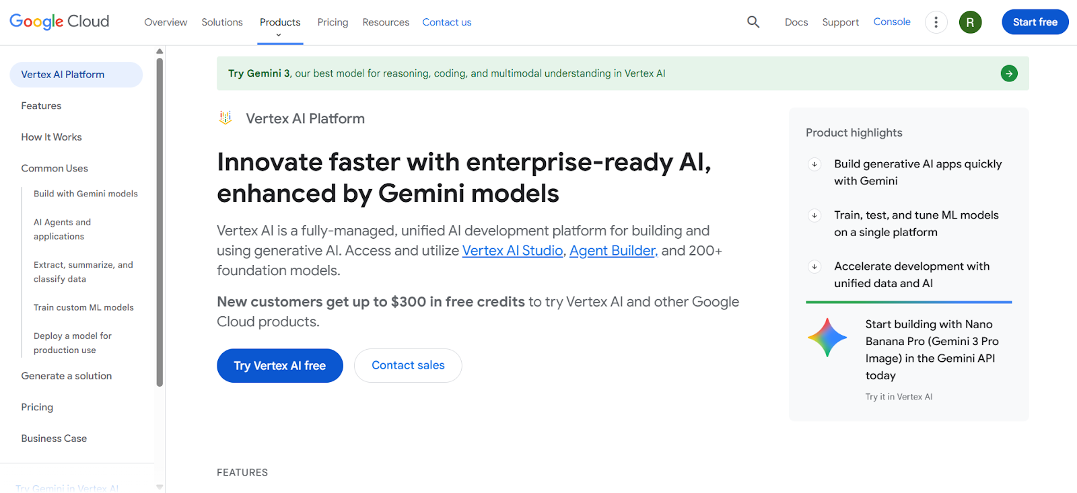The width and height of the screenshot is (1077, 493).
Task: Click the Start free button
Action: tap(1035, 22)
